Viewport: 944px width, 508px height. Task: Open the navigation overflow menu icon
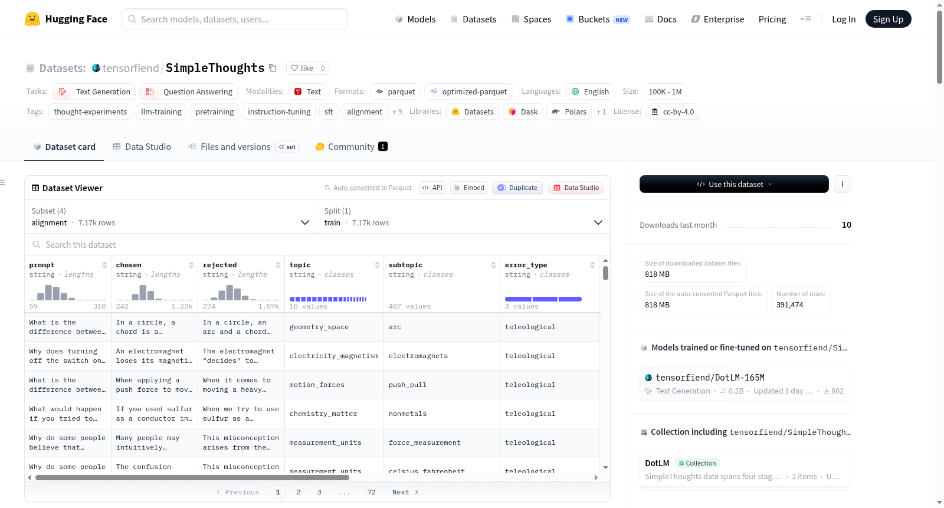point(805,19)
